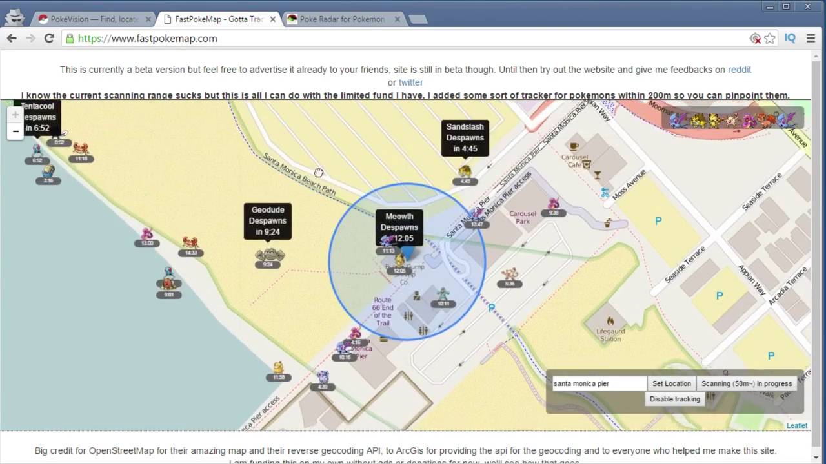Click the Lifeguard Station flame icon

610,320
